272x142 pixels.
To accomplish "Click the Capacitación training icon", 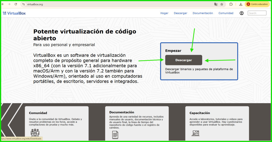I will 195,133.
